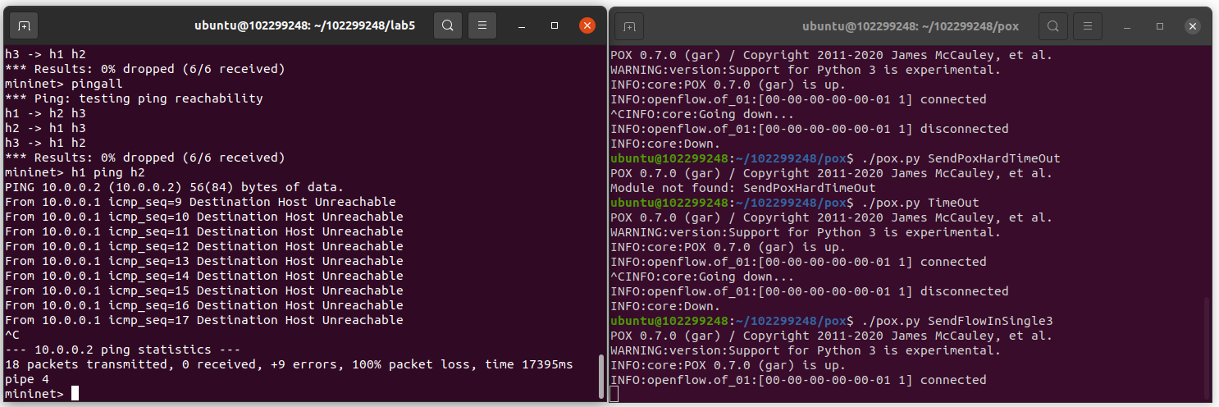Click the 'pipe 4' line
The image size is (1219, 407).
pos(26,379)
